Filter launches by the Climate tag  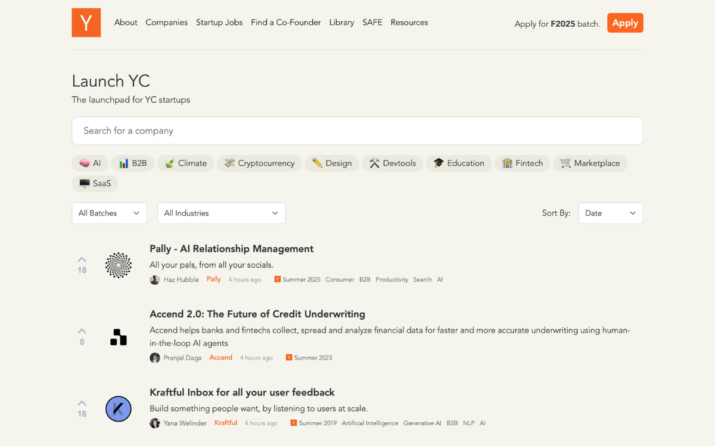[x=186, y=164]
